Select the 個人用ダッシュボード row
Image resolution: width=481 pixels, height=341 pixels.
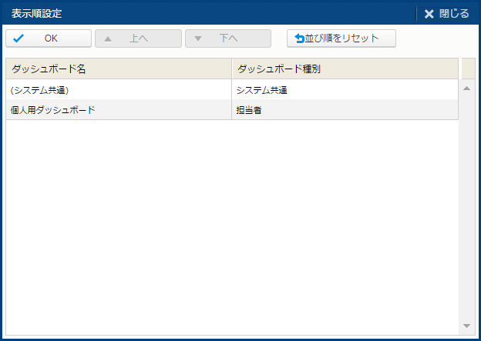coord(118,110)
